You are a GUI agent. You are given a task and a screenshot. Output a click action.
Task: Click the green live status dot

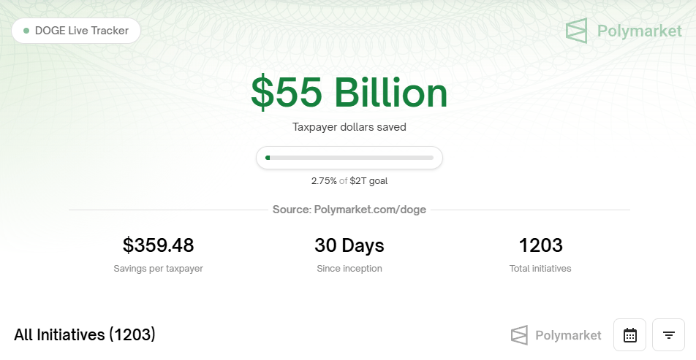(x=26, y=31)
